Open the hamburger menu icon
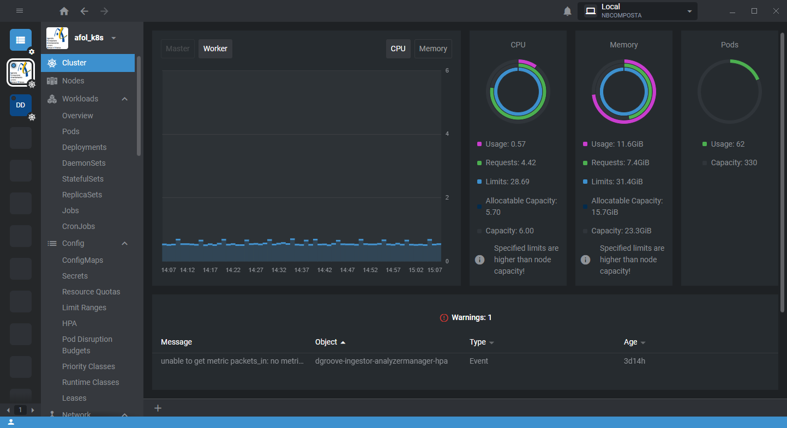 pyautogui.click(x=20, y=11)
